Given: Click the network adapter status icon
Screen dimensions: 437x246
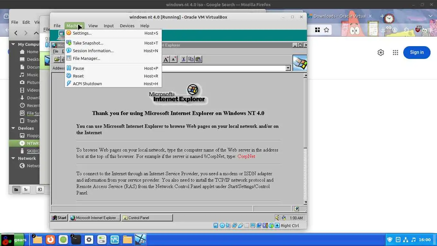Looking at the screenshot, I should tap(234, 225).
